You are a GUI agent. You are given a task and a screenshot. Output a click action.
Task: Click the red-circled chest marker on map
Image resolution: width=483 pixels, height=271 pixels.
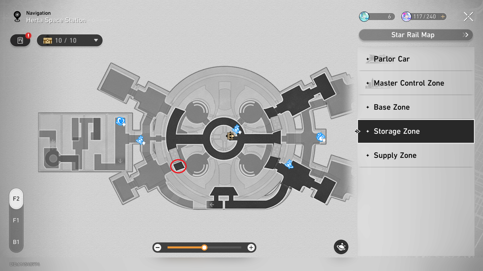point(178,166)
